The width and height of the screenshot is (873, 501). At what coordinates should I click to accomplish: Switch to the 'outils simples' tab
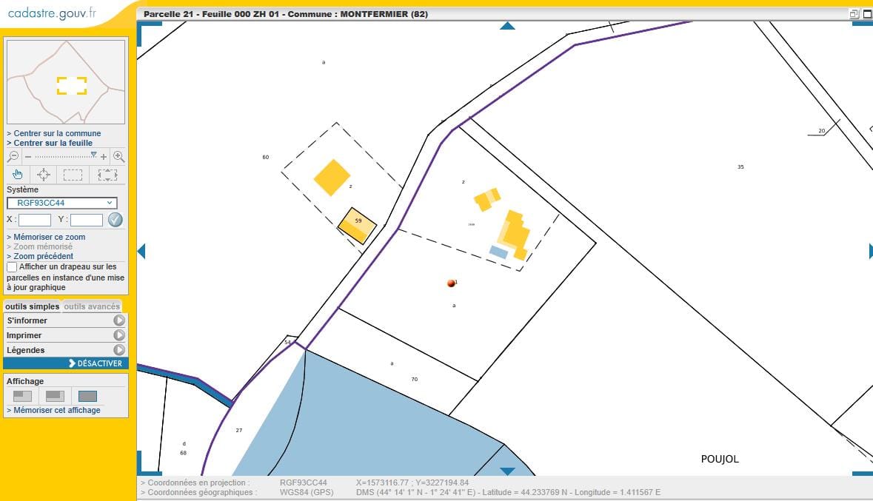tap(33, 306)
